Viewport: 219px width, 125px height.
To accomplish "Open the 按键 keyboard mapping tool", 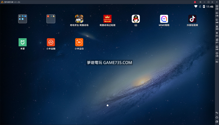I will (217, 7).
